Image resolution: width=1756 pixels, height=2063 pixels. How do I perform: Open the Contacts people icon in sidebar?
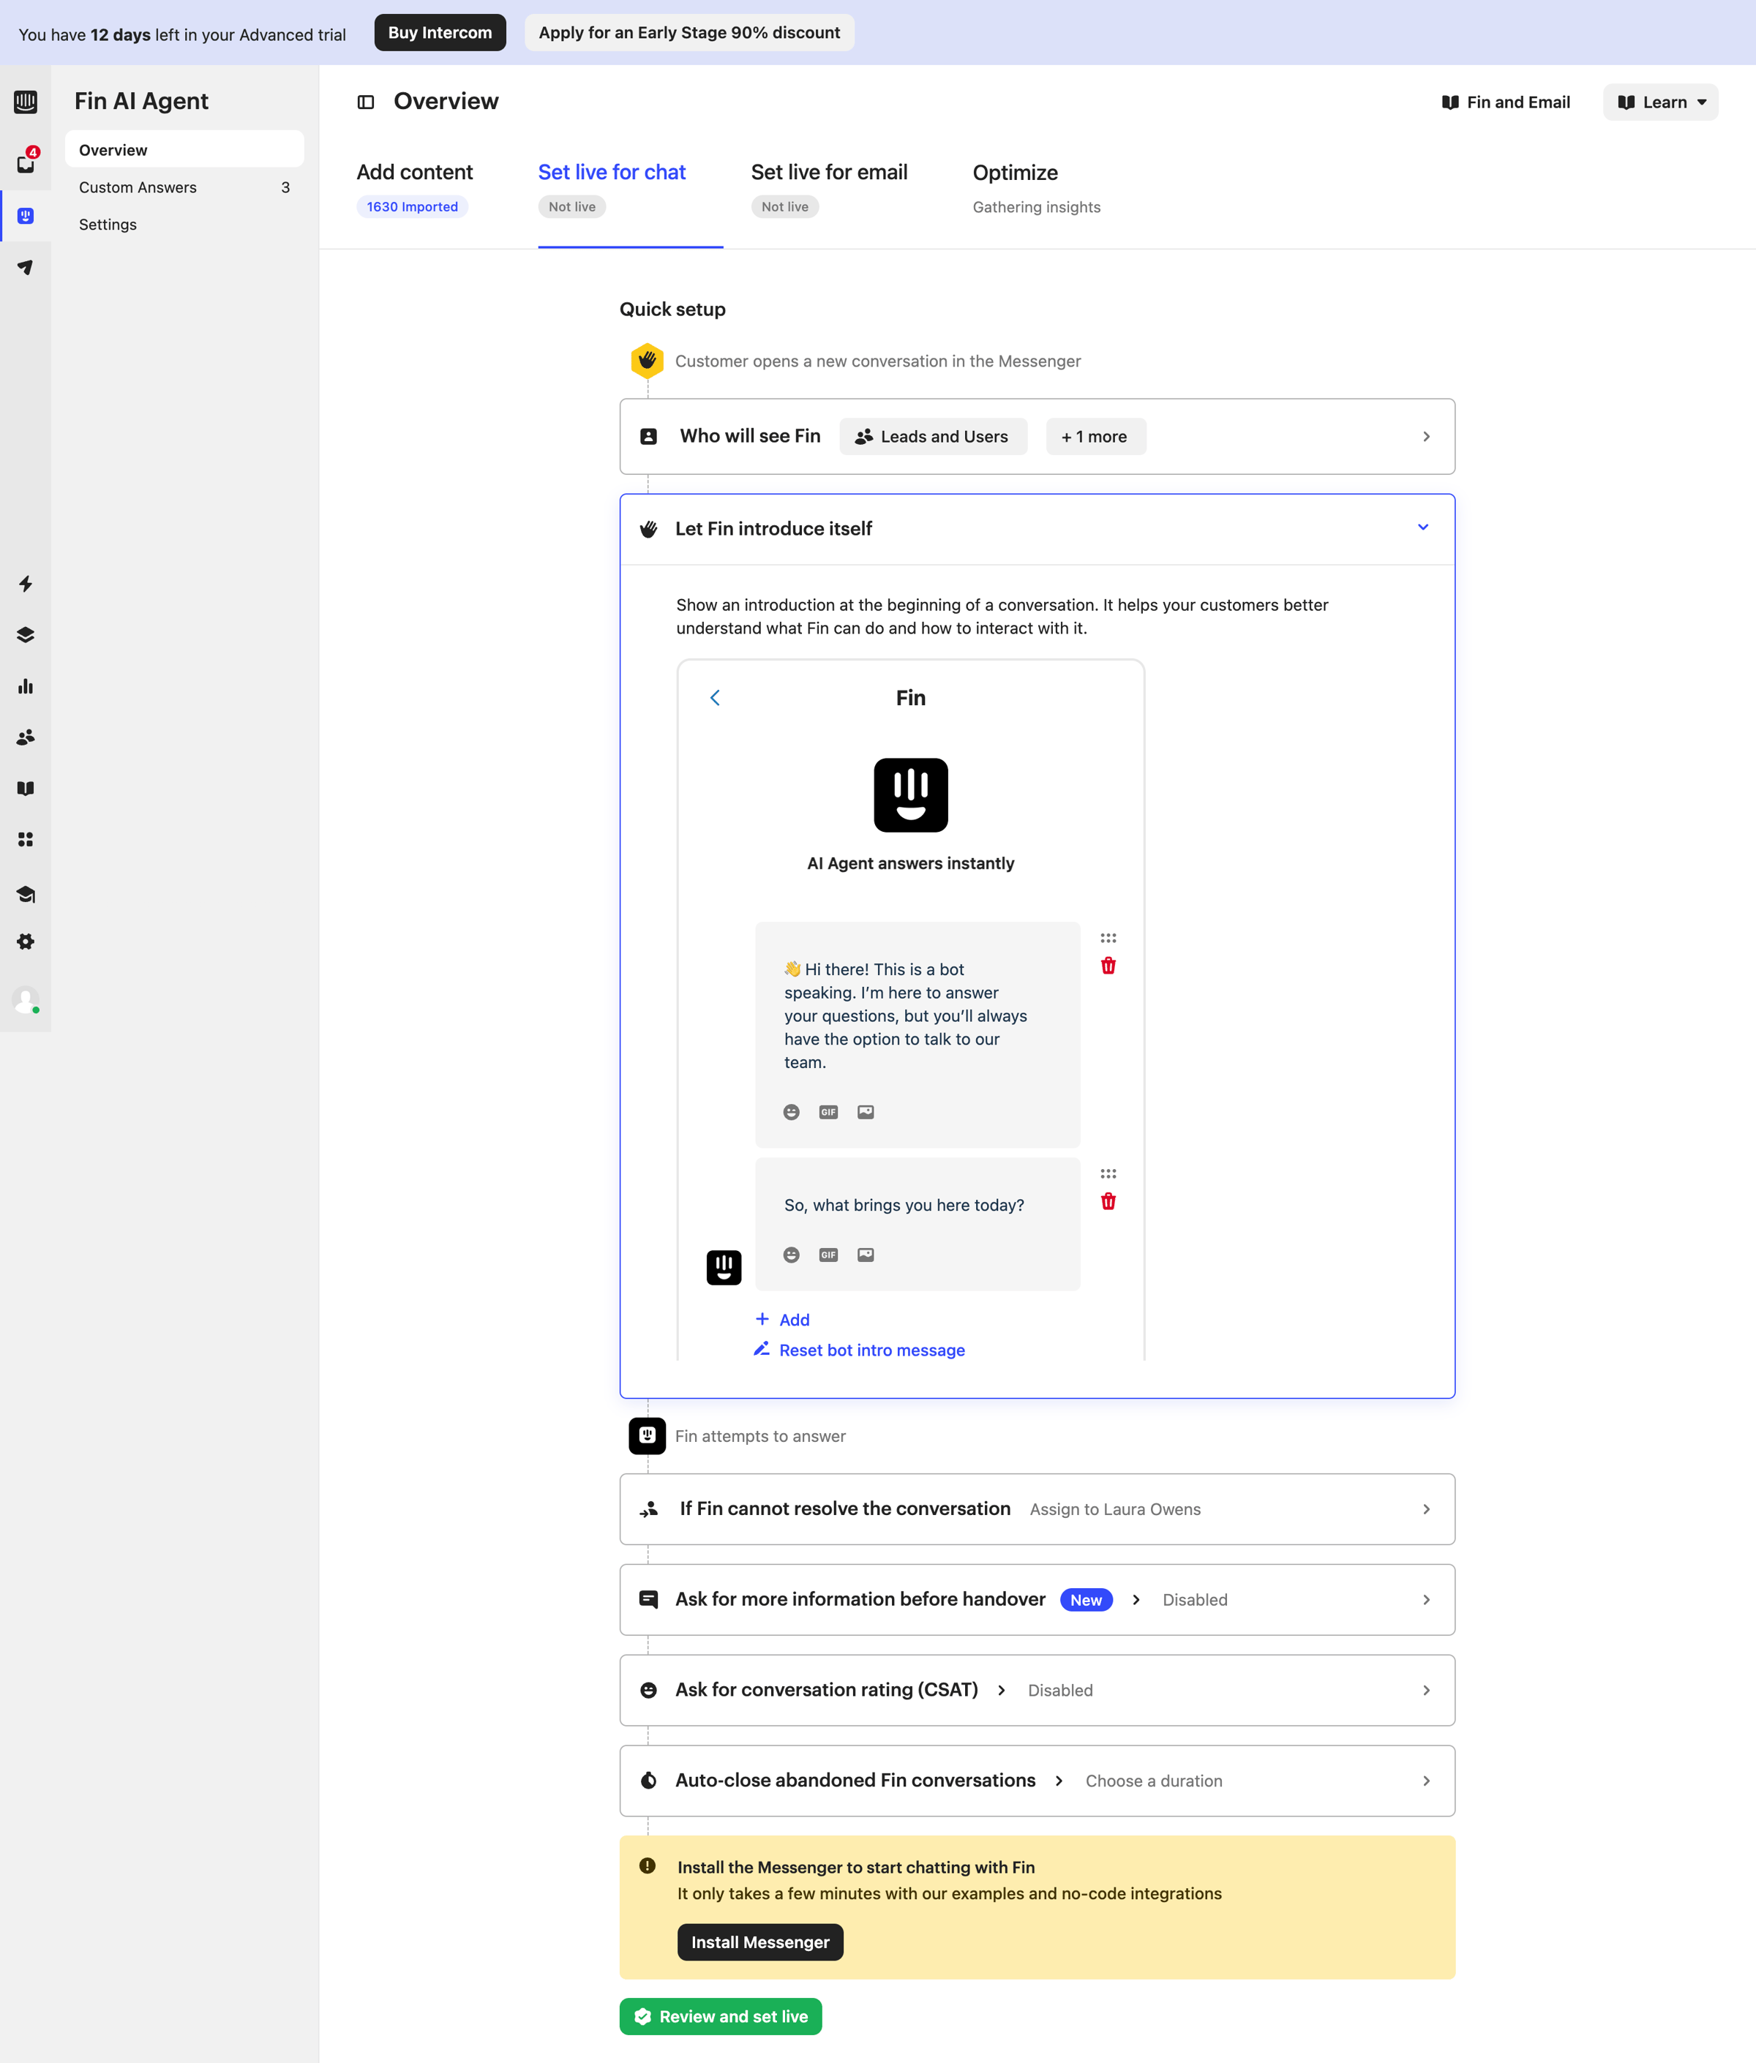(x=26, y=737)
